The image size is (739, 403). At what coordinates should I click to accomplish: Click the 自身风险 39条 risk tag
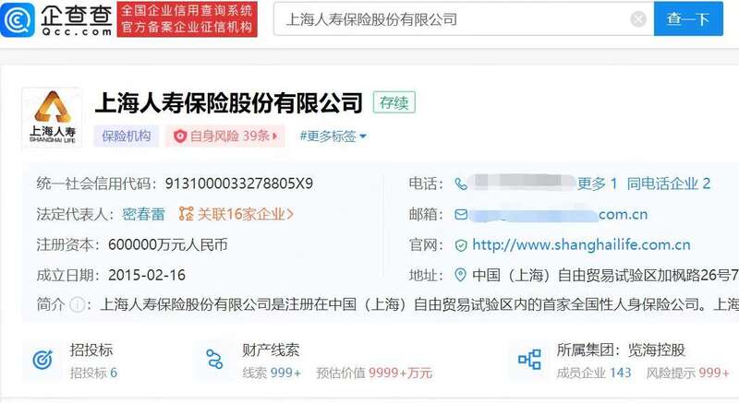tap(225, 136)
